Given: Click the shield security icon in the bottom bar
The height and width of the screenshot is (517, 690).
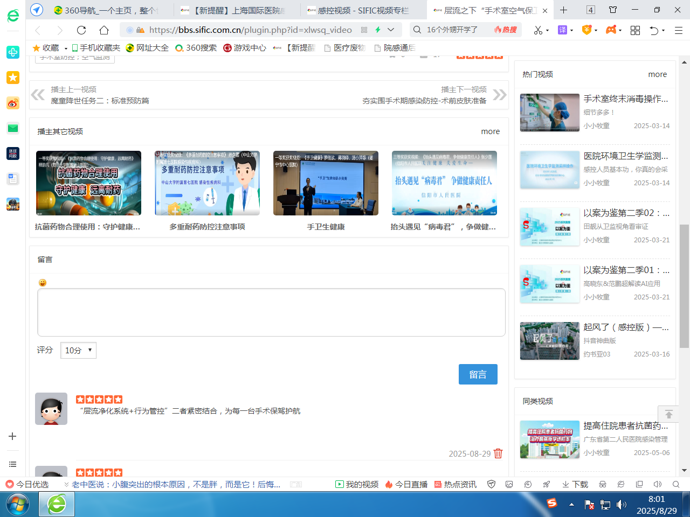Looking at the screenshot, I should [x=491, y=484].
